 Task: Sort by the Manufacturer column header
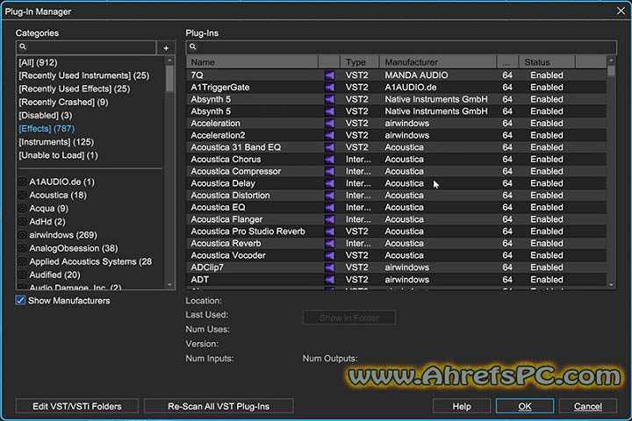(438, 62)
